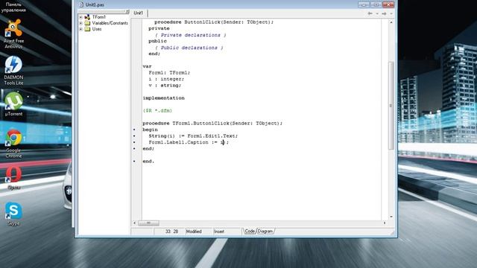
Task: Switch to the Diagram view tab
Action: (x=265, y=232)
